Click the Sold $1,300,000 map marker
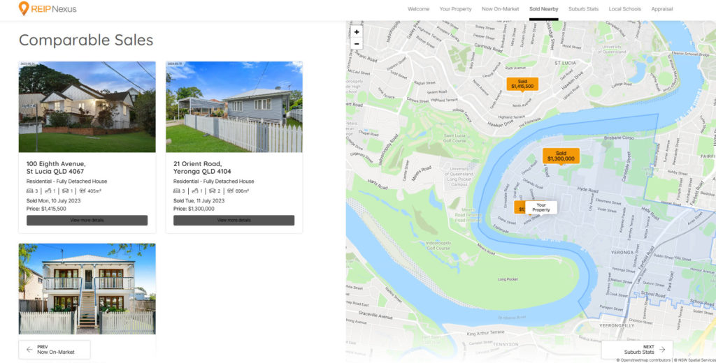The height and width of the screenshot is (363, 716). pos(561,156)
